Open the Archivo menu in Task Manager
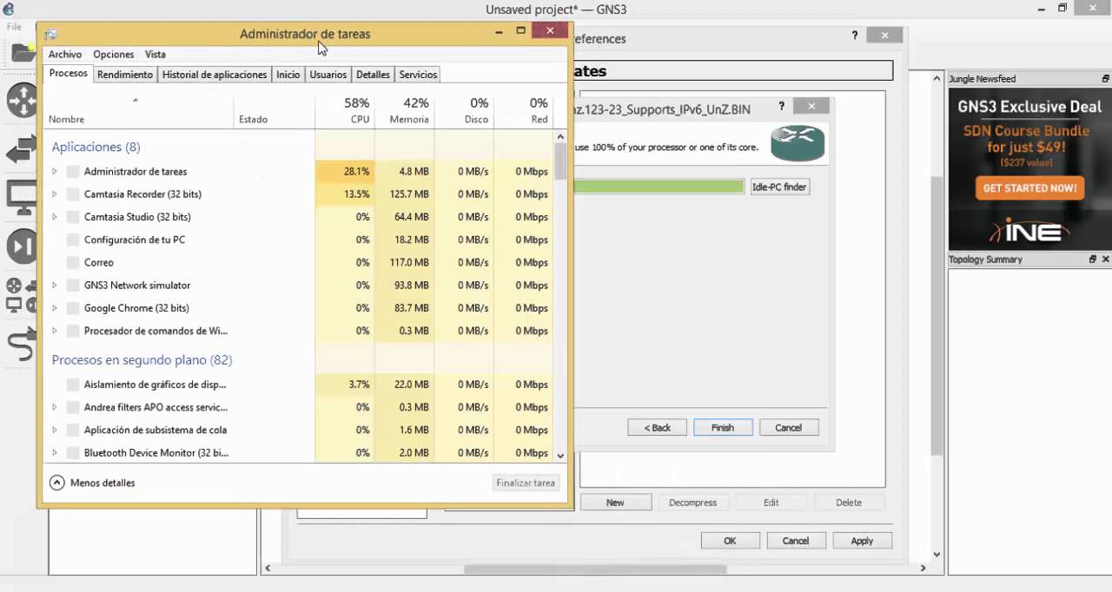This screenshot has width=1112, height=592. pyautogui.click(x=65, y=54)
